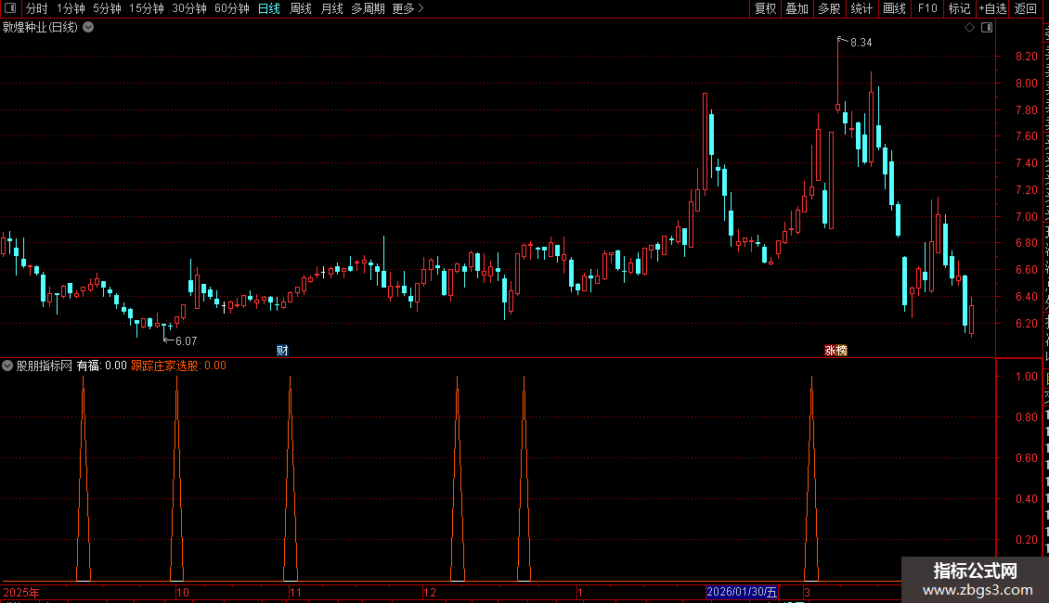
Task: Click the 股朋指标网 indicator name
Action: coord(45,366)
